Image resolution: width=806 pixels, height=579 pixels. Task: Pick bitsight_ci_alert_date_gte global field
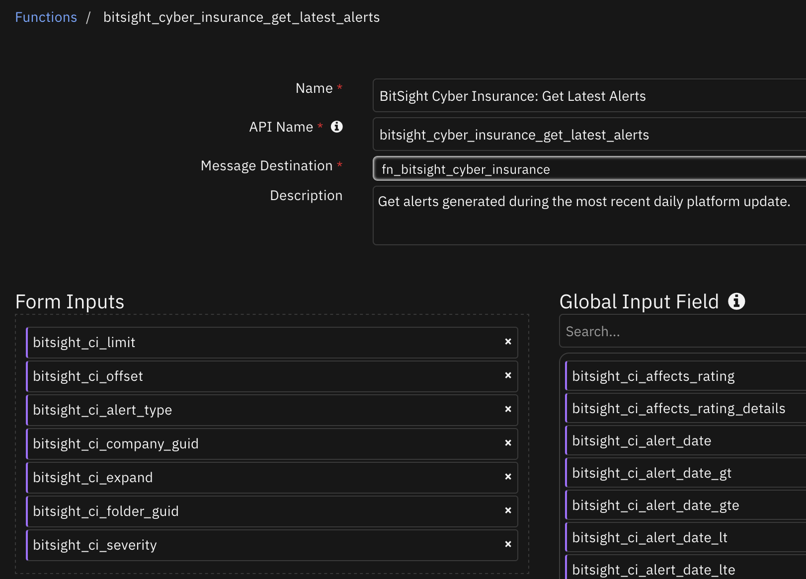[x=686, y=505]
